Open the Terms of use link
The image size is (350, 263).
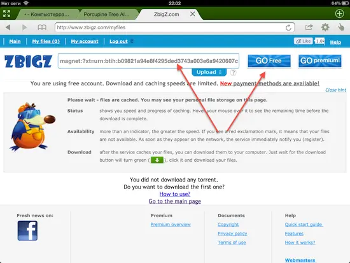tap(232, 243)
